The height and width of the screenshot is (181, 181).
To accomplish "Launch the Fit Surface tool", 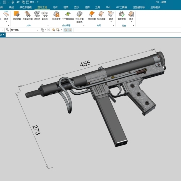I will point(101,16).
